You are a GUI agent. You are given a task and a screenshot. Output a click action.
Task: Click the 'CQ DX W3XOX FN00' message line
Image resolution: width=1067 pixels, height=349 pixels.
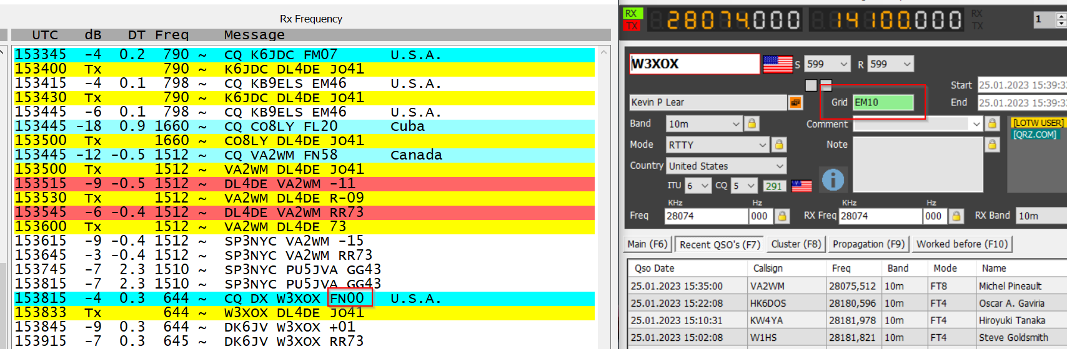click(x=304, y=299)
